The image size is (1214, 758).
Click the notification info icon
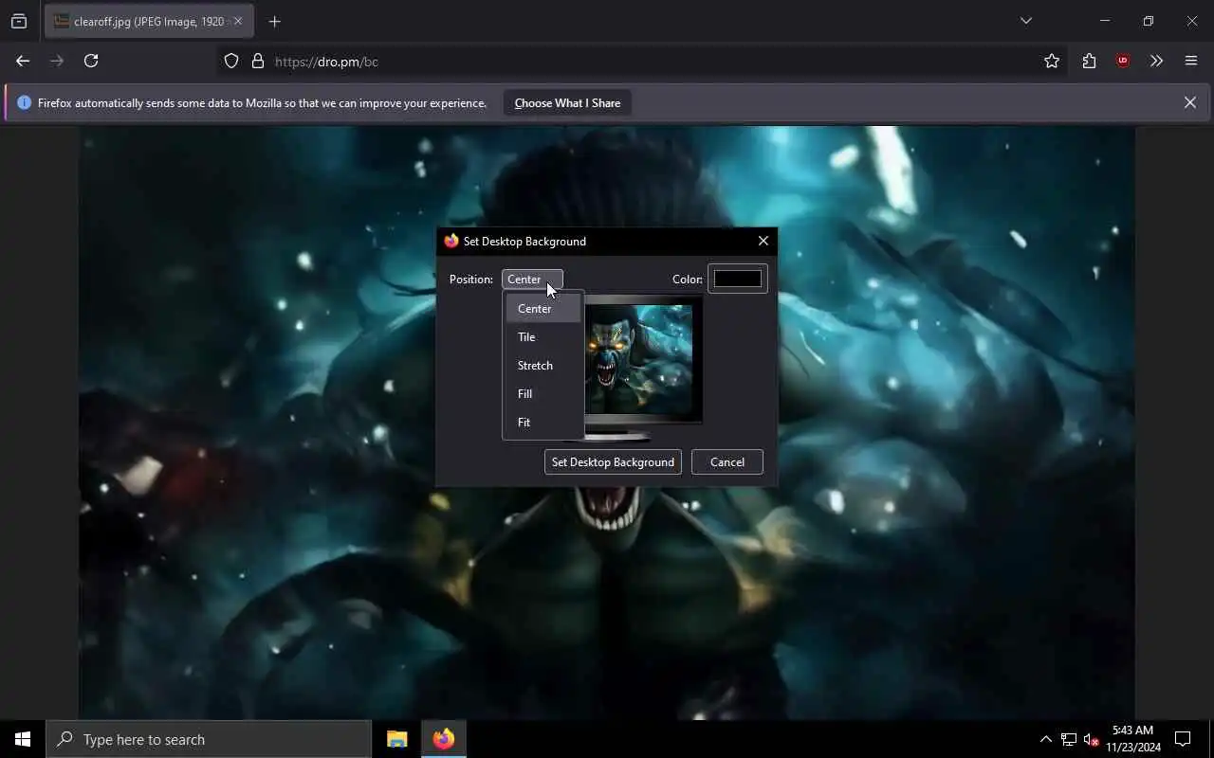tap(24, 102)
